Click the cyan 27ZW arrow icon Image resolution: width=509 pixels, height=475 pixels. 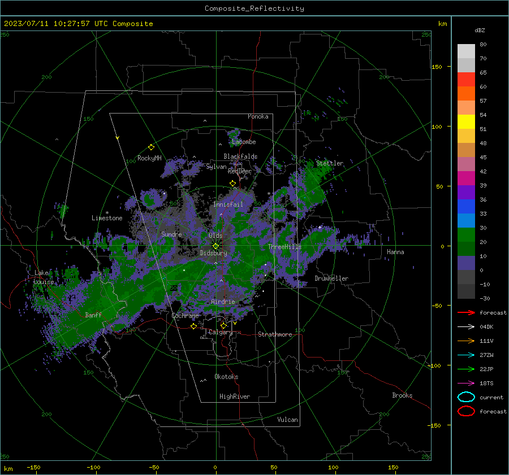pos(466,355)
